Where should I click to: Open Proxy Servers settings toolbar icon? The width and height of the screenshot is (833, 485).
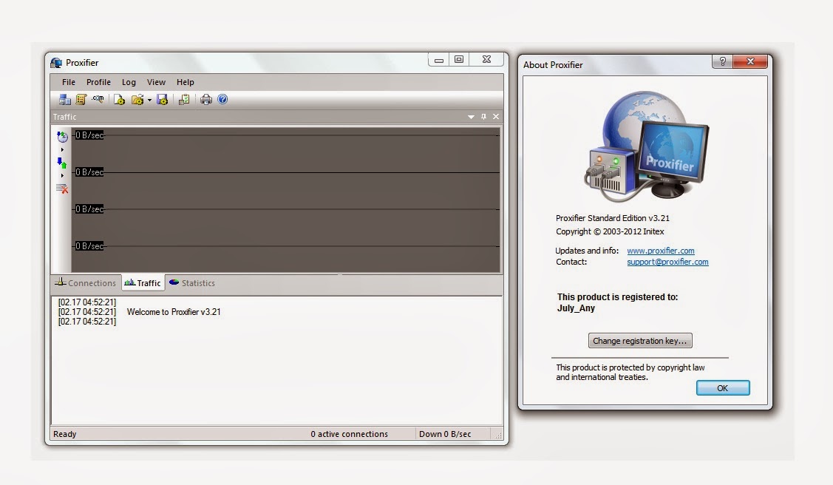tap(65, 99)
